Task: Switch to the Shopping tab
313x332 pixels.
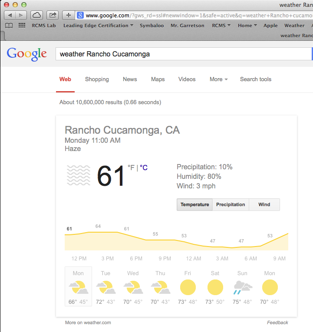Action: pos(97,79)
